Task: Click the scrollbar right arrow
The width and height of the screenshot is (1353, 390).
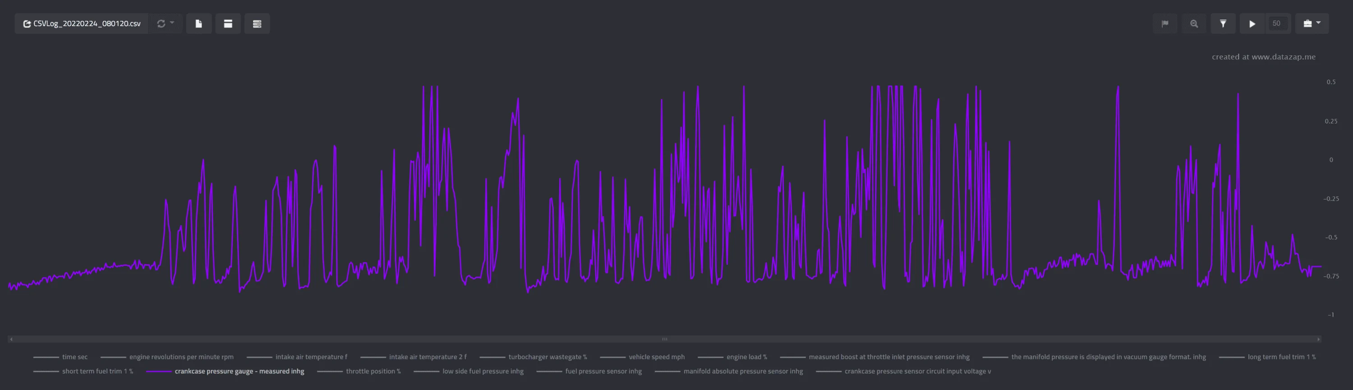Action: (1318, 339)
